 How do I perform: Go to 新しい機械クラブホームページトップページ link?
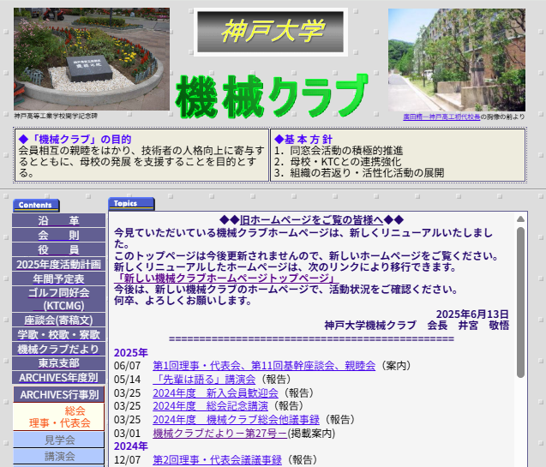click(x=226, y=278)
